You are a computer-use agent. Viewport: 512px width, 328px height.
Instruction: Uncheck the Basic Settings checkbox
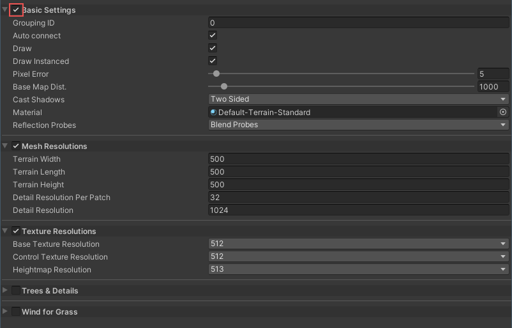16,10
